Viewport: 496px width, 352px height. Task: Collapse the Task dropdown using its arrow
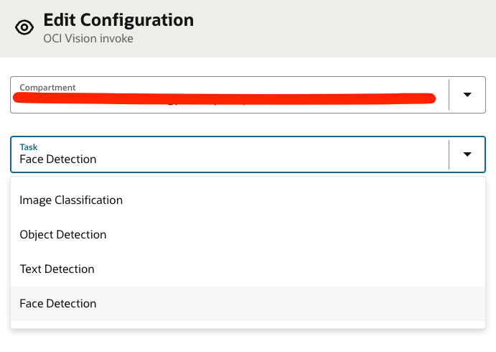point(467,154)
